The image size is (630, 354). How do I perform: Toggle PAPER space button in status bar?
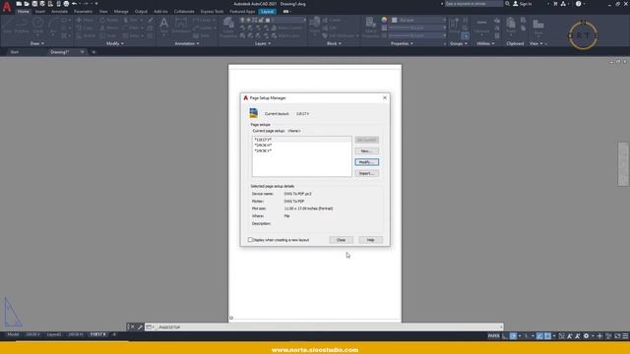493,336
